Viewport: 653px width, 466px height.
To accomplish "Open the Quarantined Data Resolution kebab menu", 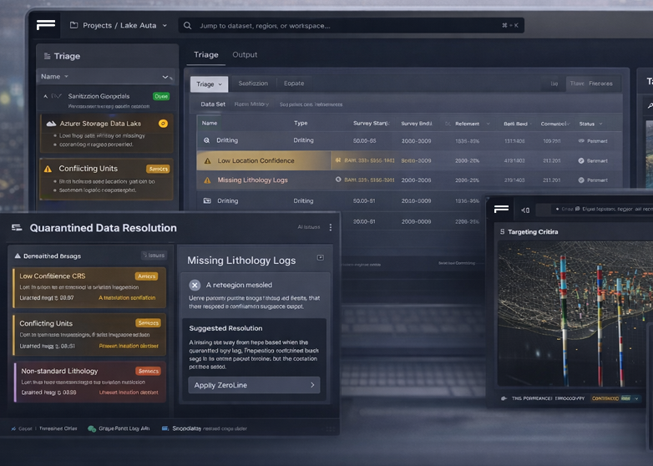I will (331, 227).
